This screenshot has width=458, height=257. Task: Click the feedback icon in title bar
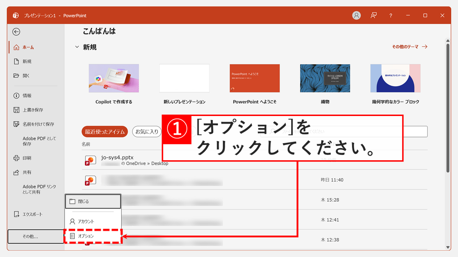373,16
